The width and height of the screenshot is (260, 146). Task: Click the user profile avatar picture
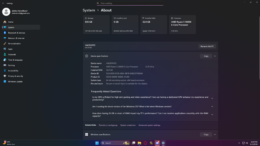click(x=6, y=12)
